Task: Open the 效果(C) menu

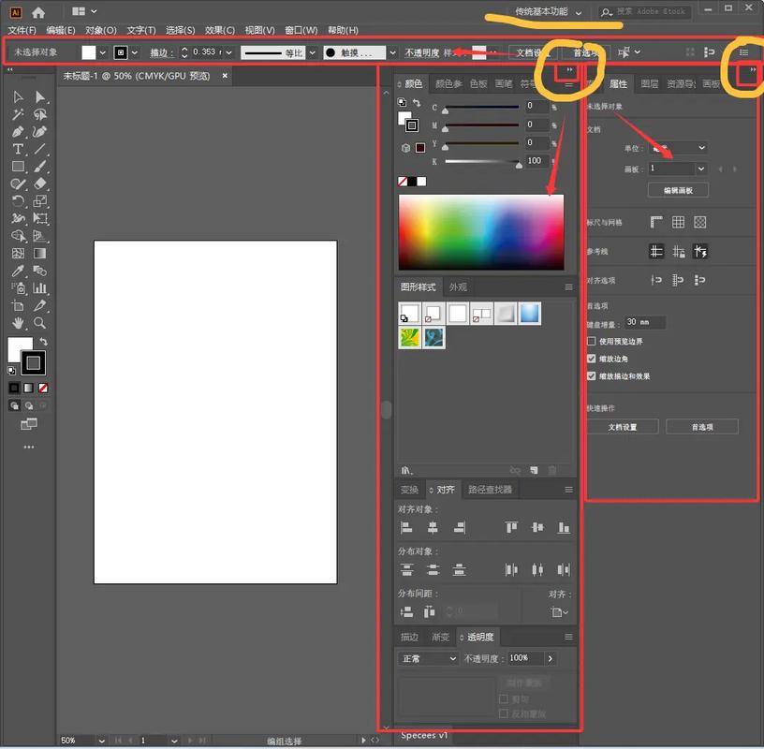Action: [220, 30]
